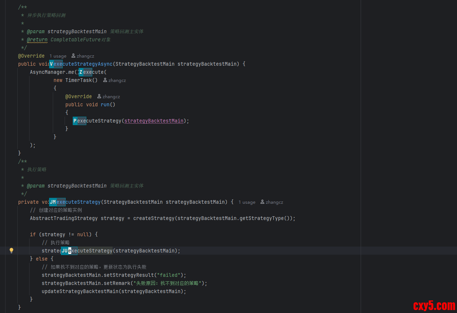Screen dimensions: 457x313
Task: Select the "Z" jump tag before execute(
Action: (x=81, y=72)
